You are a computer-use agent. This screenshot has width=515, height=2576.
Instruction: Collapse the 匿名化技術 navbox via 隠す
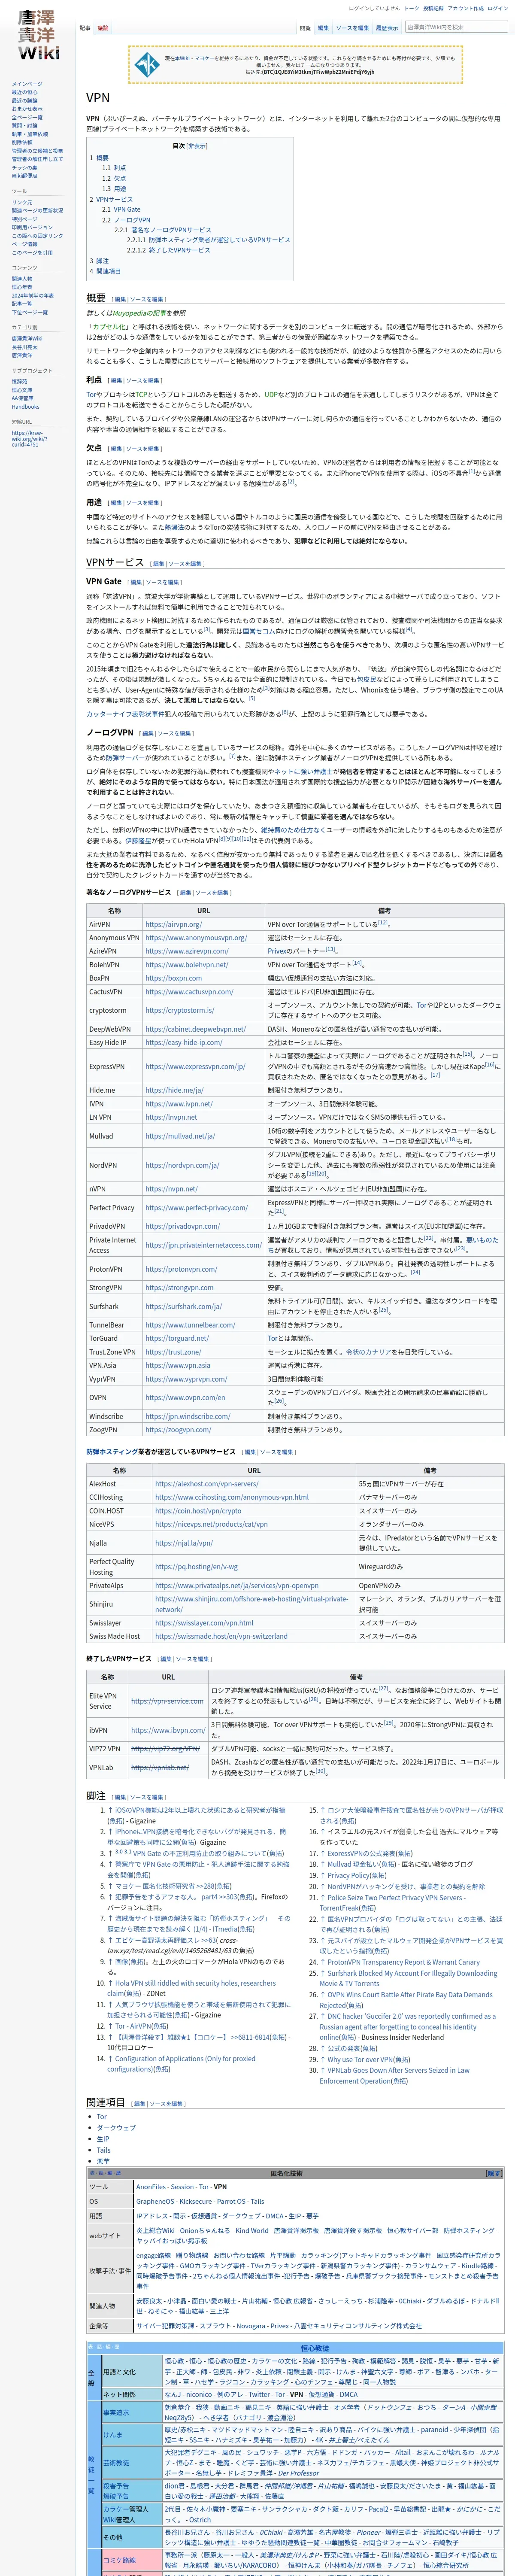(x=493, y=2173)
